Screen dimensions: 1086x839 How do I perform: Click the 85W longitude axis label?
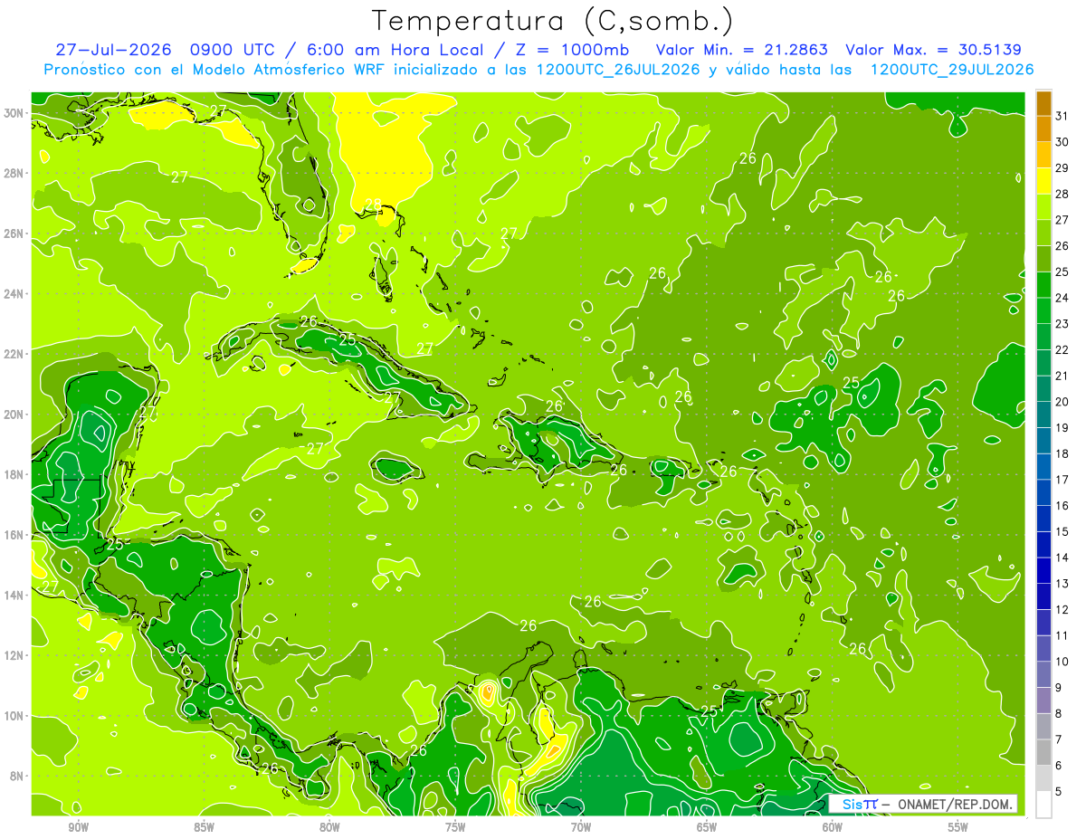(x=204, y=827)
